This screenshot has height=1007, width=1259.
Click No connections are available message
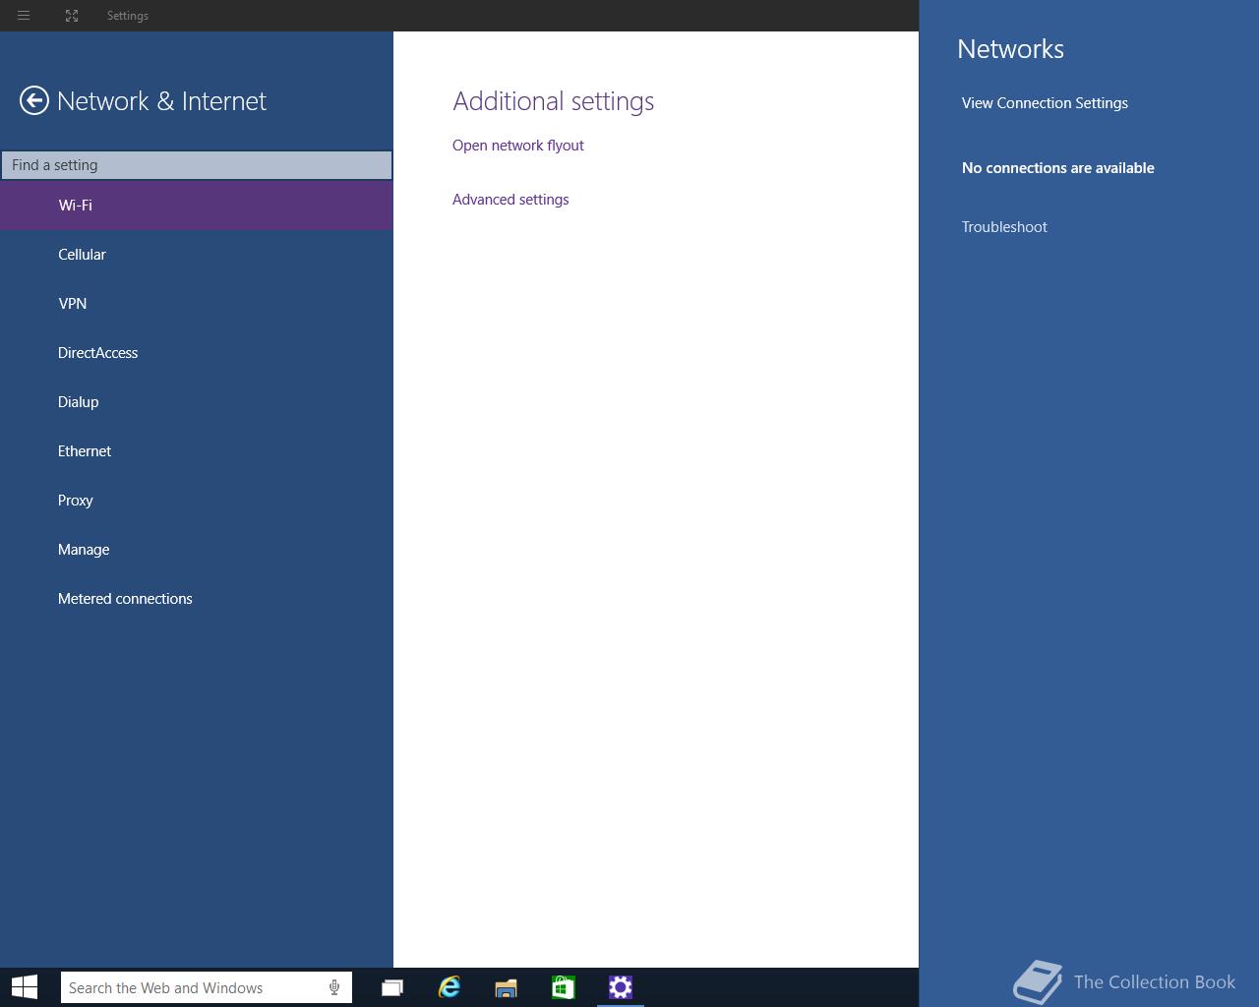point(1058,168)
